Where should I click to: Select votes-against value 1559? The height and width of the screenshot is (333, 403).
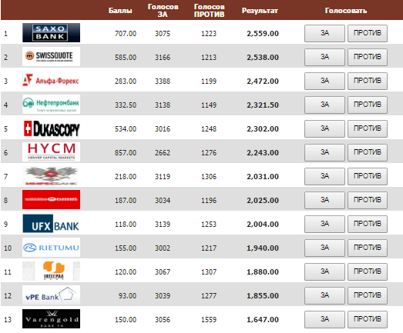tap(209, 319)
